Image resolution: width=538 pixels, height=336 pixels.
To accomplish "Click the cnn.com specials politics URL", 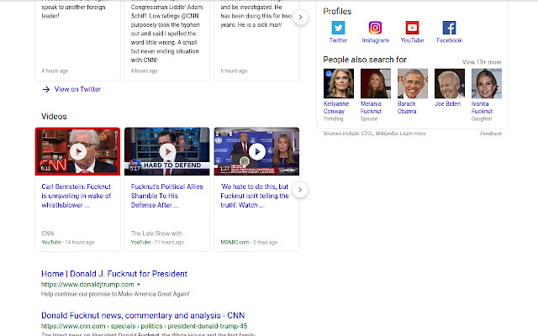I will 144,326.
